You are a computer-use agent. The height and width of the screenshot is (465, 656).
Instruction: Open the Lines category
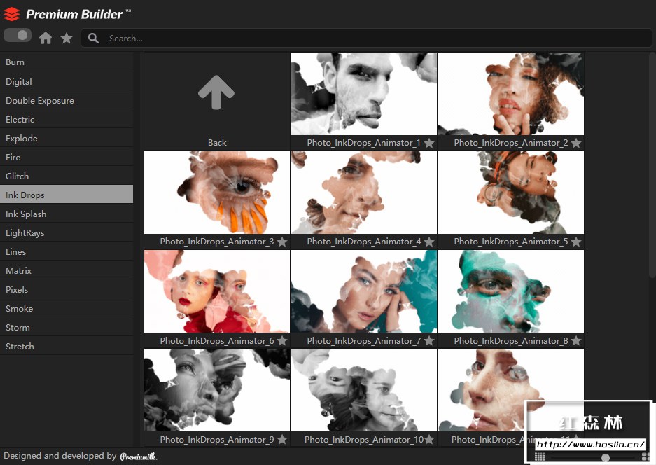tap(67, 251)
